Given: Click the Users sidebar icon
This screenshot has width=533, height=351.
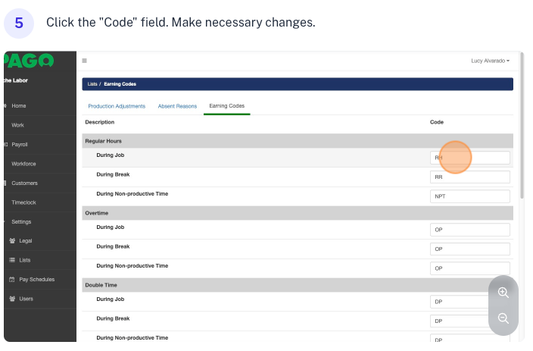Looking at the screenshot, I should (12, 299).
